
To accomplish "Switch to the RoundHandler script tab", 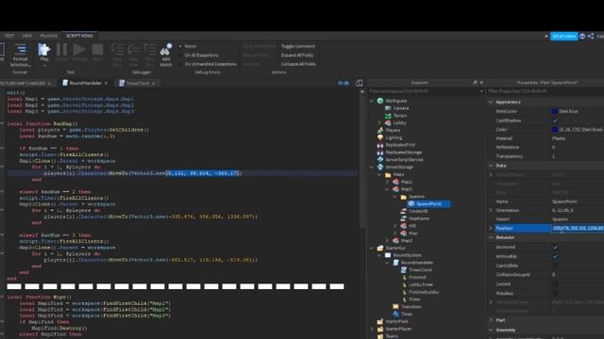I will click(x=85, y=83).
